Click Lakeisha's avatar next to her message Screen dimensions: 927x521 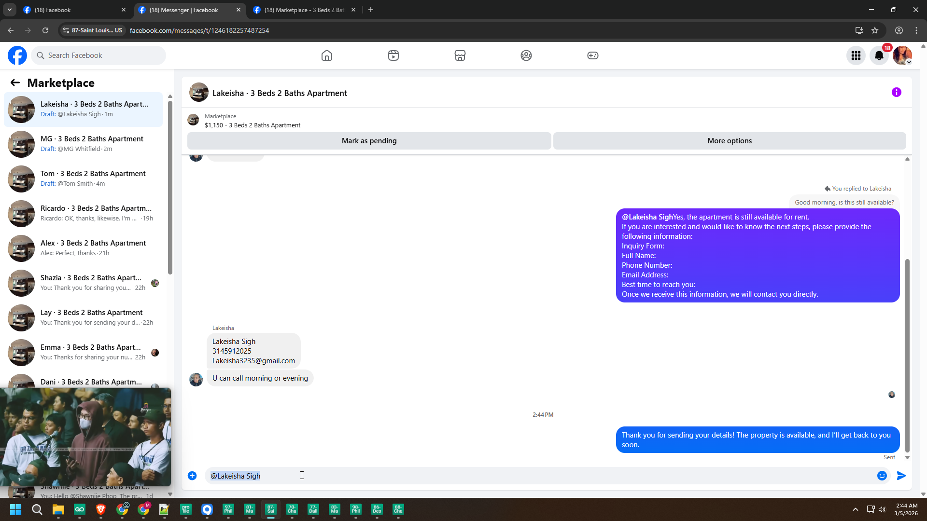[196, 380]
